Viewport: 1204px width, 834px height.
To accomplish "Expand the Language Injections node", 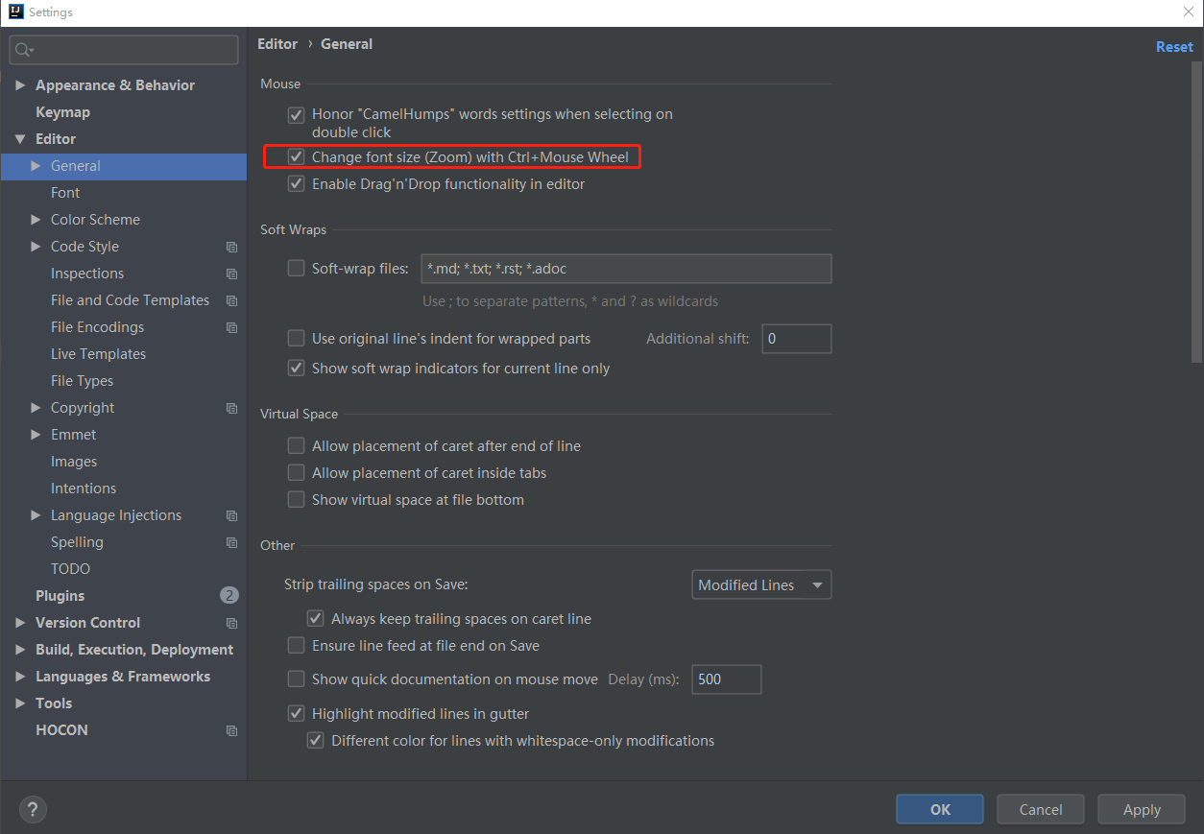I will coord(36,515).
